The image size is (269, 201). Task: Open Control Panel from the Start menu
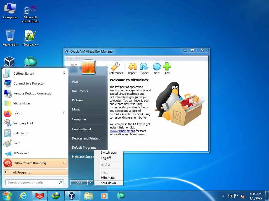[81, 129]
